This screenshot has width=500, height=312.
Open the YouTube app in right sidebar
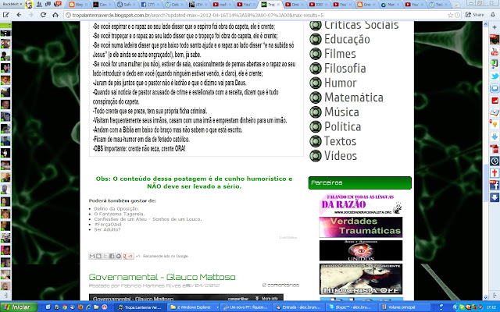(495, 51)
